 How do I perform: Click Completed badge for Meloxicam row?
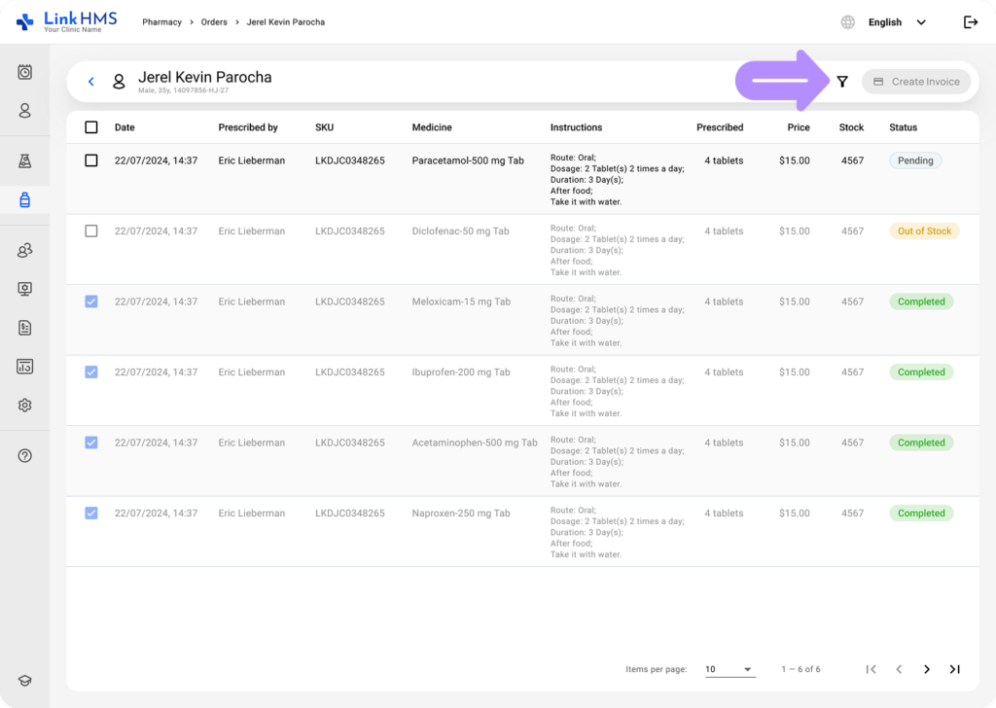[x=921, y=301]
